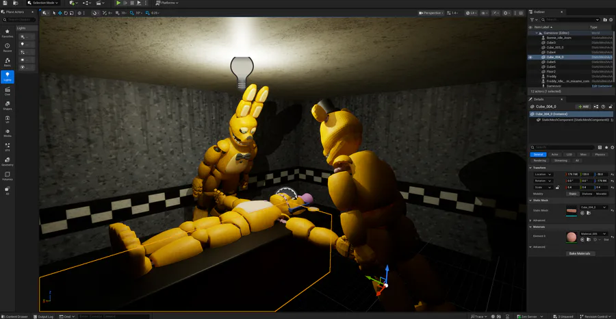Click the Details property matrix grid icon
616x319 pixels.
600,147
